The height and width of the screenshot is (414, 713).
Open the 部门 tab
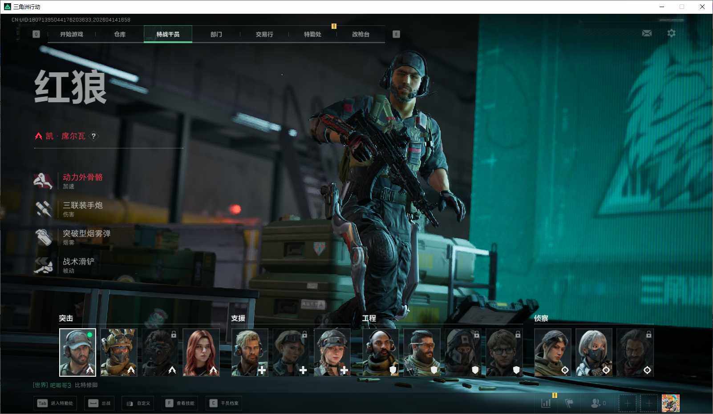coord(216,34)
